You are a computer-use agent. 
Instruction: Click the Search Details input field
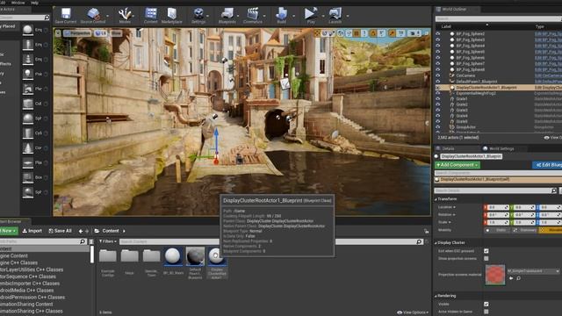pyautogui.click(x=496, y=190)
